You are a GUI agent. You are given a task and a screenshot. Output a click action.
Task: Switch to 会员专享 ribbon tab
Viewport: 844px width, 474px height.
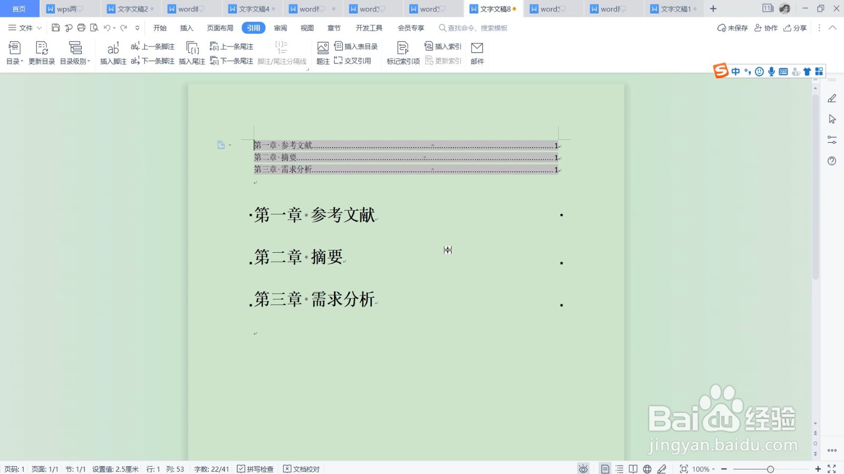[411, 28]
